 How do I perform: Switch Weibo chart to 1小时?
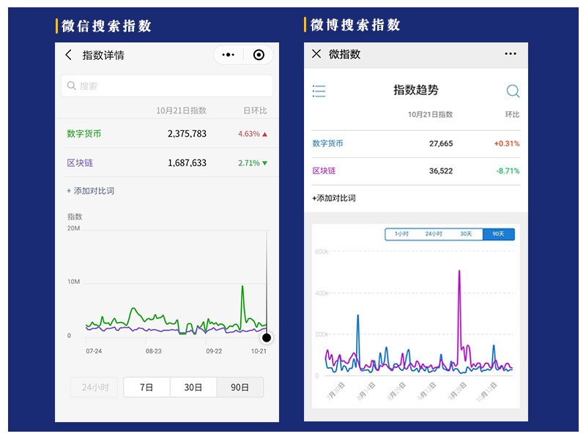[x=401, y=234]
